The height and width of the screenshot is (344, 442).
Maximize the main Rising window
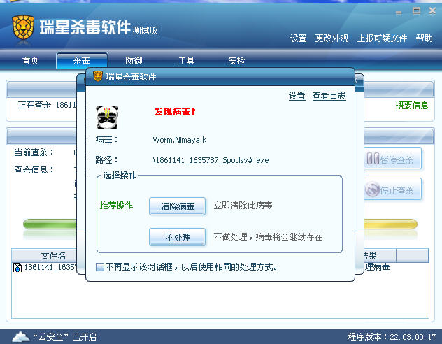416,11
